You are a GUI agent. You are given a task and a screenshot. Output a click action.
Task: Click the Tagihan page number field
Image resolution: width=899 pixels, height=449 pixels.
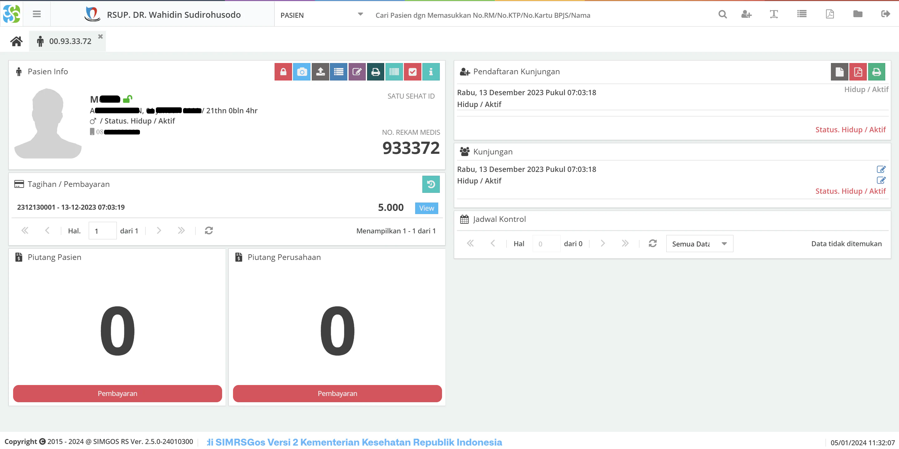click(102, 231)
